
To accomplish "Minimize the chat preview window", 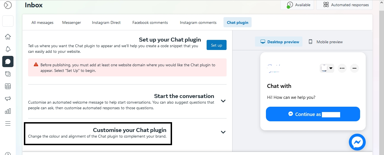I will click(354, 68).
